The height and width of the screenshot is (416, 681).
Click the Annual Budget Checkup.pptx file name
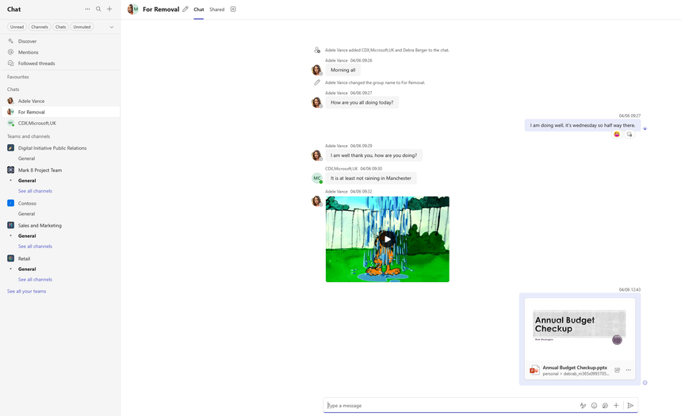click(575, 368)
